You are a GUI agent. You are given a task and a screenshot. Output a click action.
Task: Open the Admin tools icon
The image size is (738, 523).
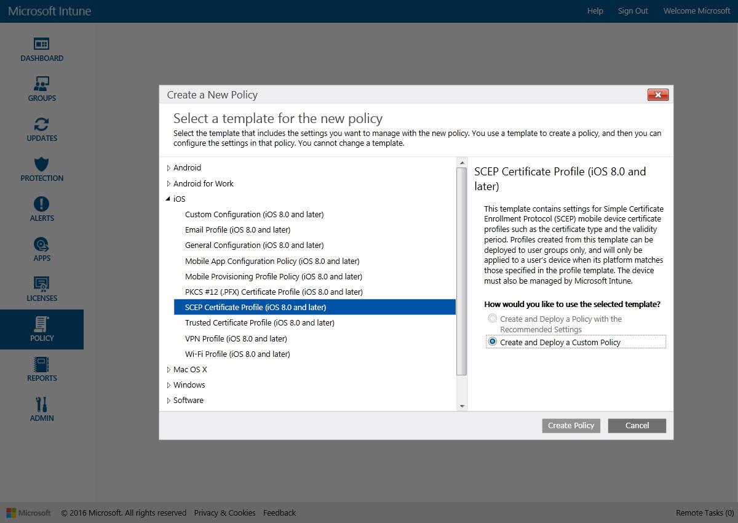(41, 404)
